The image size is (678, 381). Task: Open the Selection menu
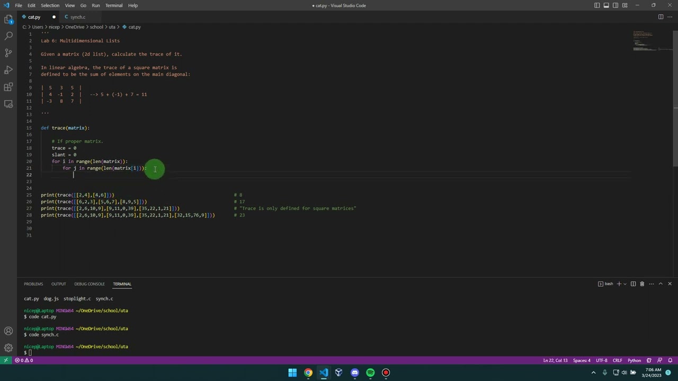[50, 5]
